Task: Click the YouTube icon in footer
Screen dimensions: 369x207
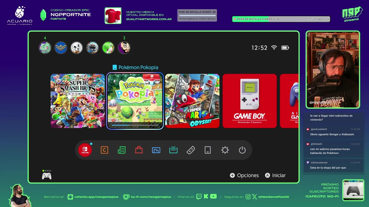Action: click(213, 197)
